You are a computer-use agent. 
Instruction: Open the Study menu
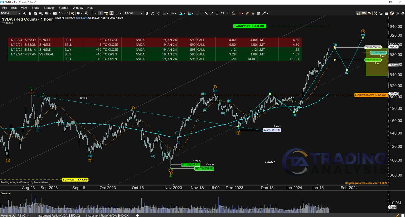35,7
